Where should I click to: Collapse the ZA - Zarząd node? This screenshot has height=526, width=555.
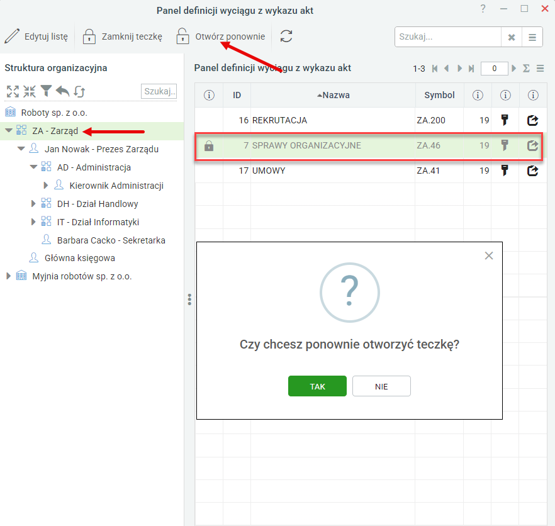(9, 131)
